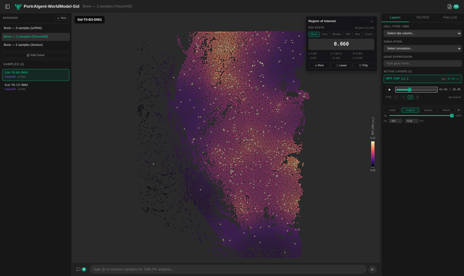Open the chat messages icon
The width and height of the screenshot is (464, 276).
[x=78, y=269]
